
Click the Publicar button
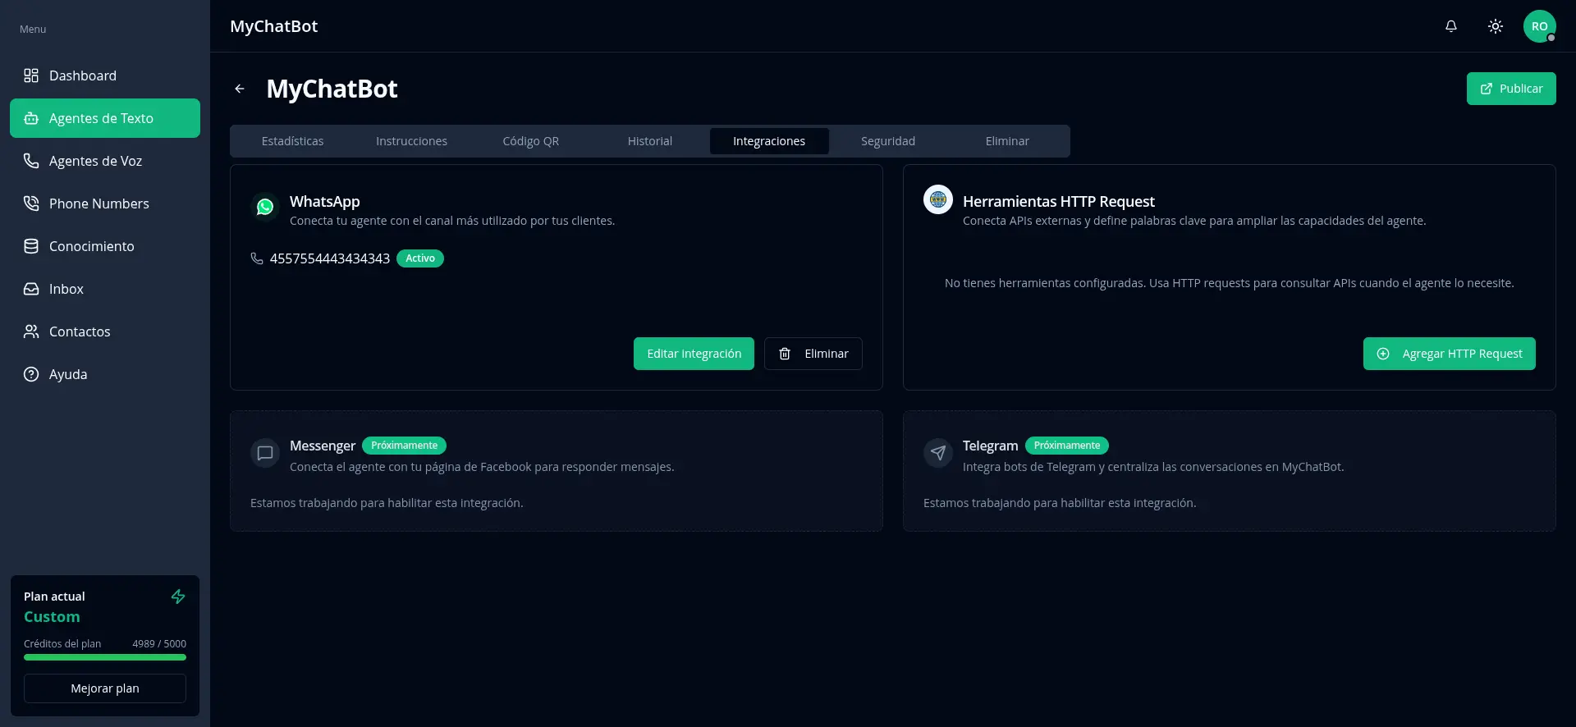pyautogui.click(x=1511, y=89)
